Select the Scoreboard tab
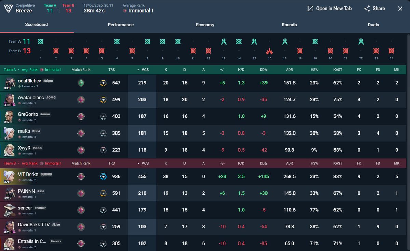This screenshot has width=410, height=251. (37, 25)
